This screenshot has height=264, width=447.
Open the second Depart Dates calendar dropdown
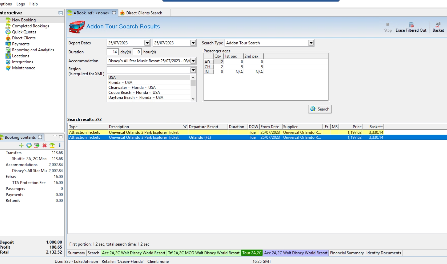click(x=193, y=43)
